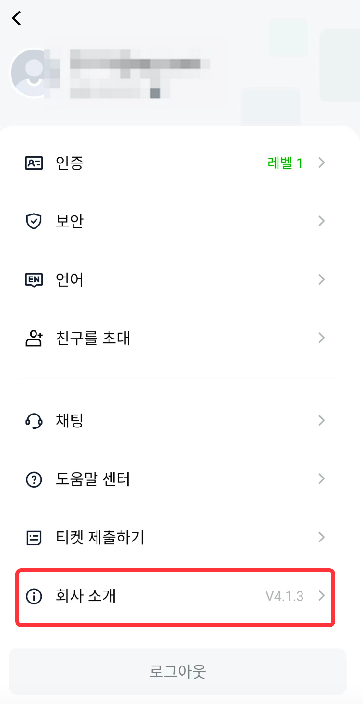Tap the V4.1.3 version label
Image resolution: width=363 pixels, height=704 pixels.
click(x=285, y=597)
